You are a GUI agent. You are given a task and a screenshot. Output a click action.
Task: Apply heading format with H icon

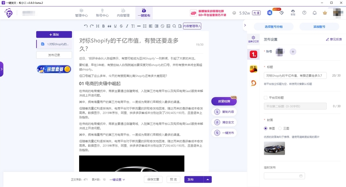[98, 26]
